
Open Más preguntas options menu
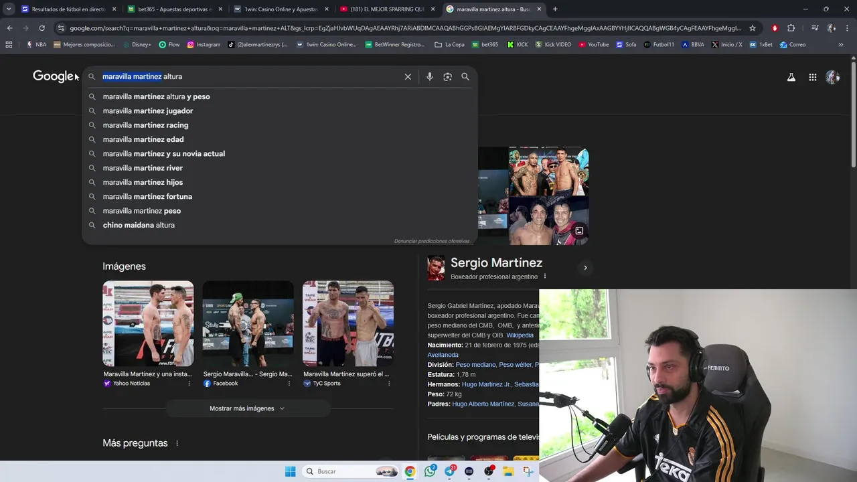[x=177, y=443]
